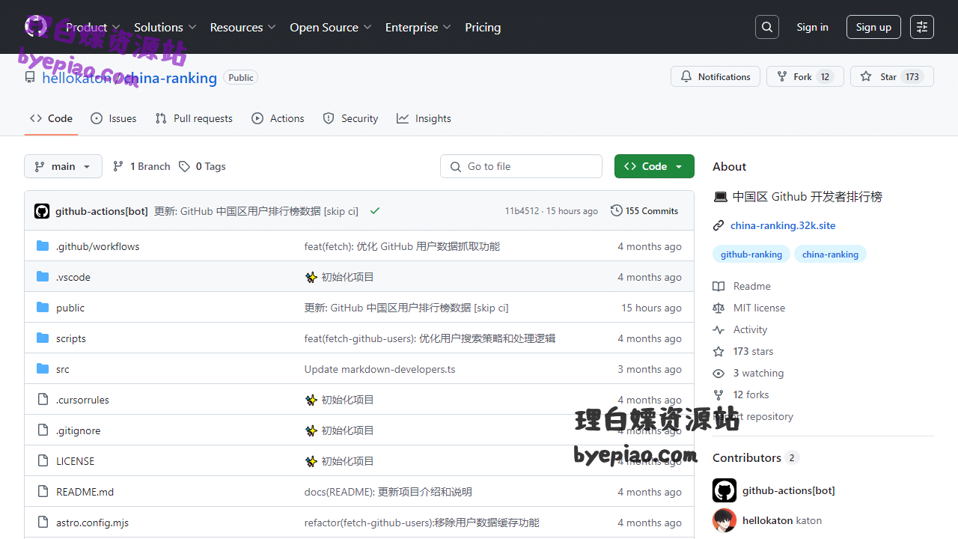Select the public folder icon
958x539 pixels.
(x=43, y=308)
